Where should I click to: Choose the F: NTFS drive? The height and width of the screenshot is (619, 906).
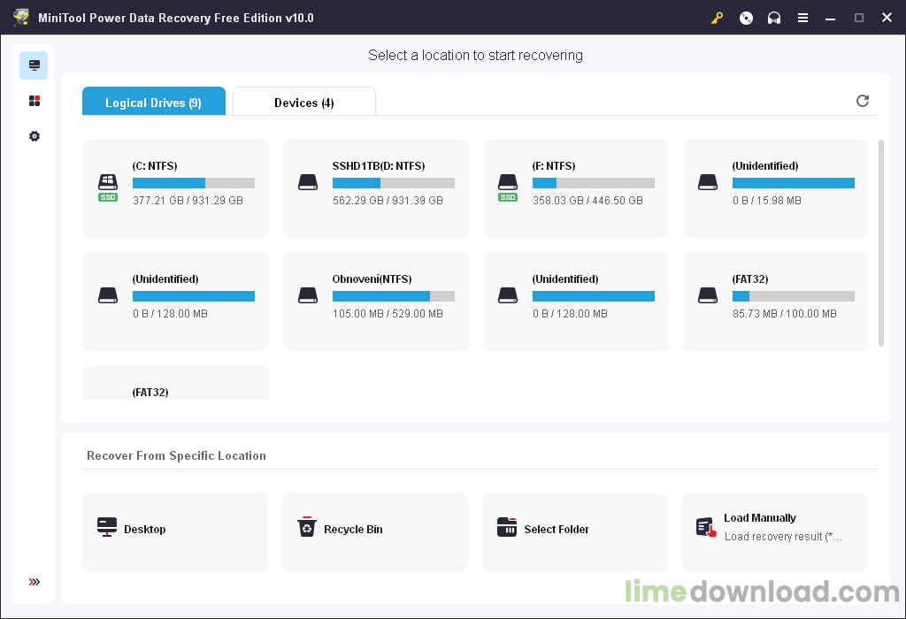(576, 187)
